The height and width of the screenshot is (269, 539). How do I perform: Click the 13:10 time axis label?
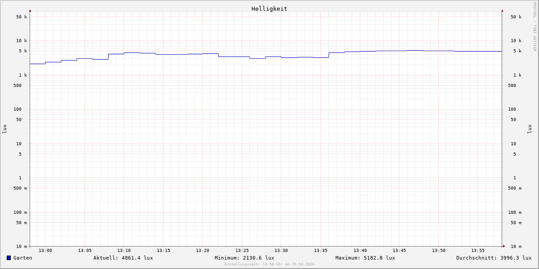click(x=124, y=251)
